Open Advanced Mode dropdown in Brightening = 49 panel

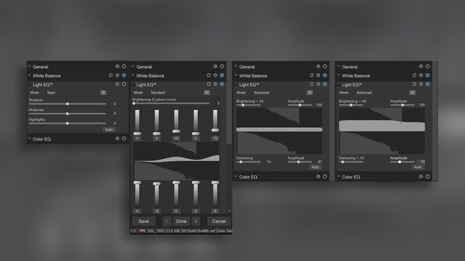click(x=412, y=93)
